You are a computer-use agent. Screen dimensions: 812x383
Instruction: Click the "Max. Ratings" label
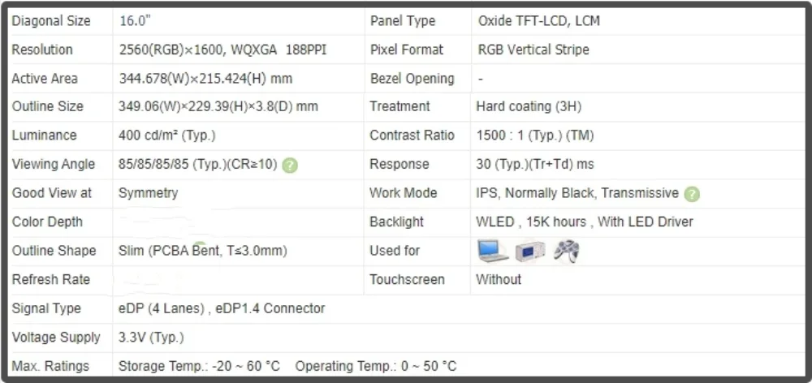(x=50, y=367)
